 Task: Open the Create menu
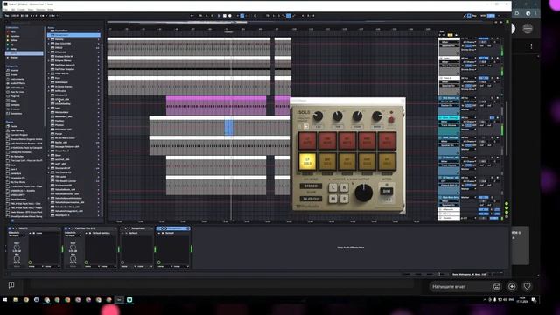tap(21, 10)
